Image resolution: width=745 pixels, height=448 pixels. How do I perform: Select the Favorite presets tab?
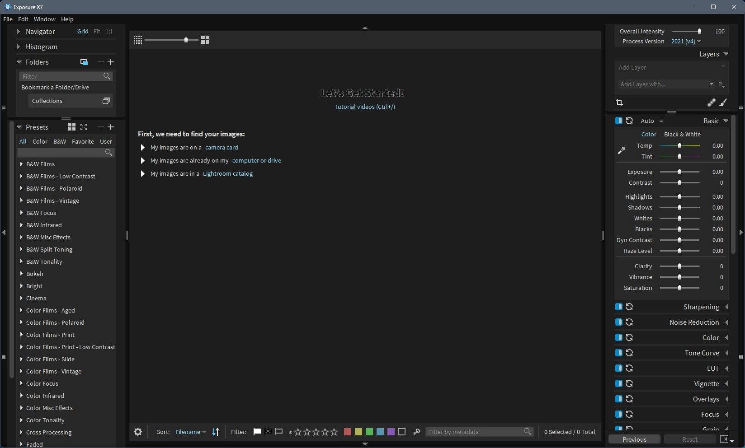click(83, 141)
